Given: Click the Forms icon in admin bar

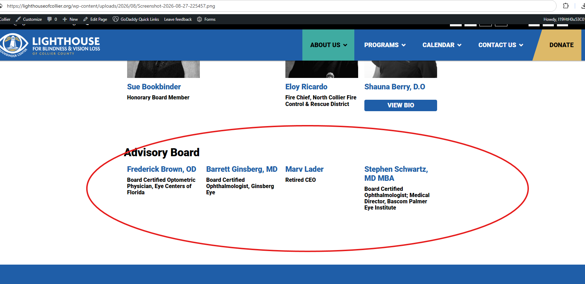Looking at the screenshot, I should coord(200,19).
